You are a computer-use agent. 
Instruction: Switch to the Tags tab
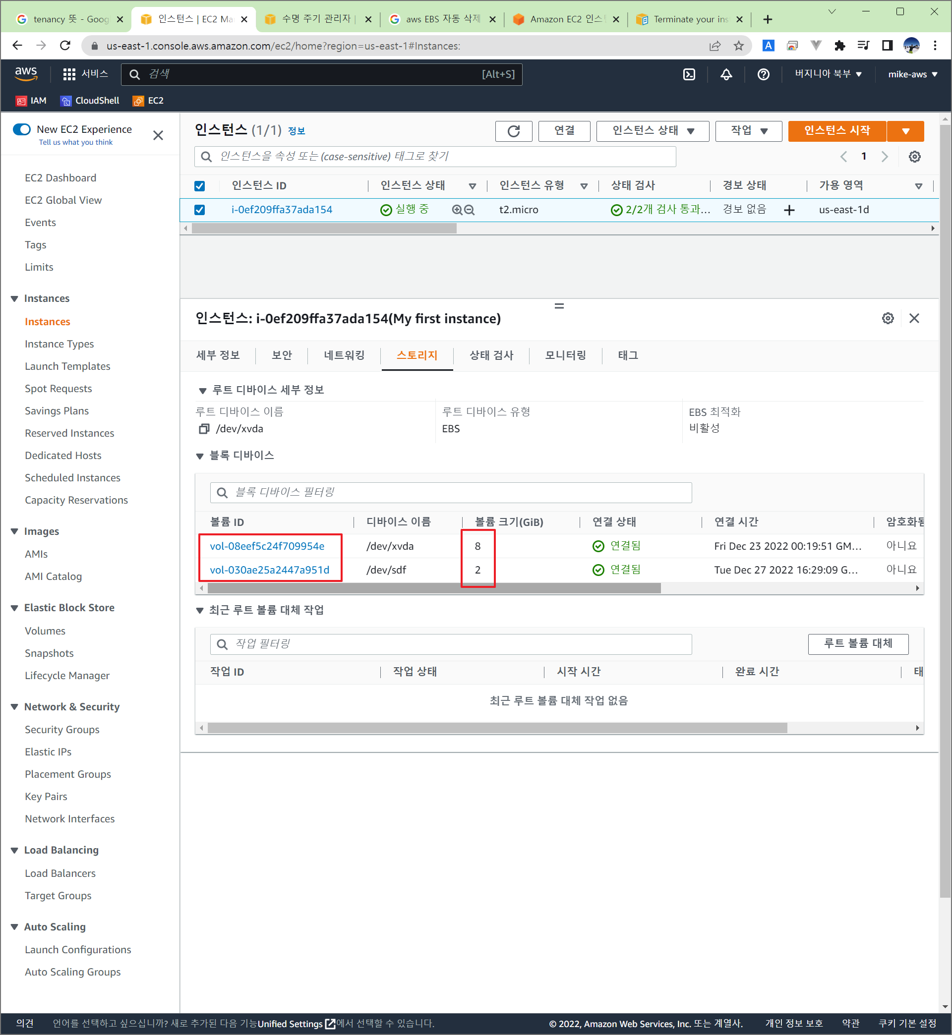pyautogui.click(x=628, y=355)
